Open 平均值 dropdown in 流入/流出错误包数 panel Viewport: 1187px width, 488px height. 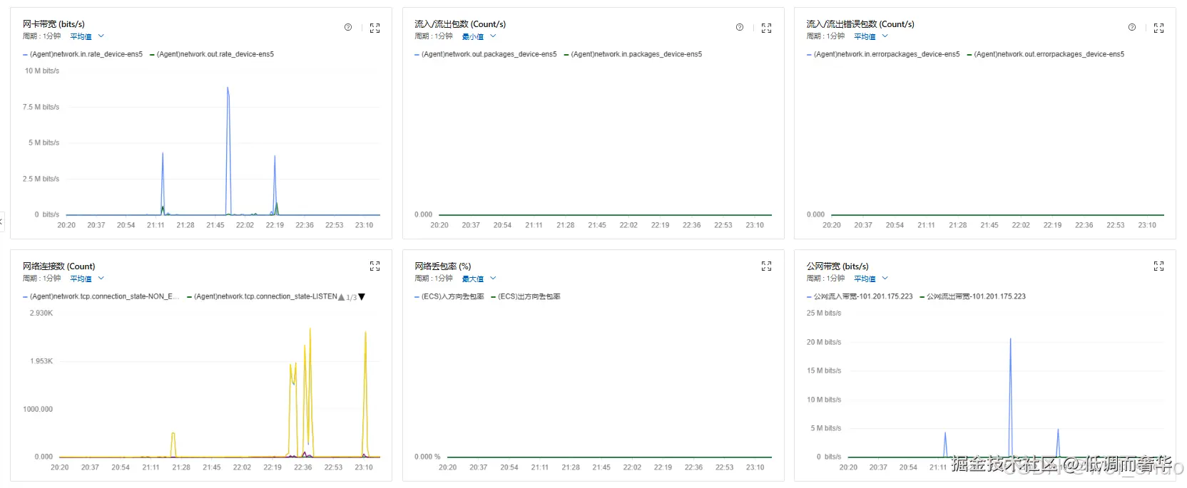[x=871, y=36]
